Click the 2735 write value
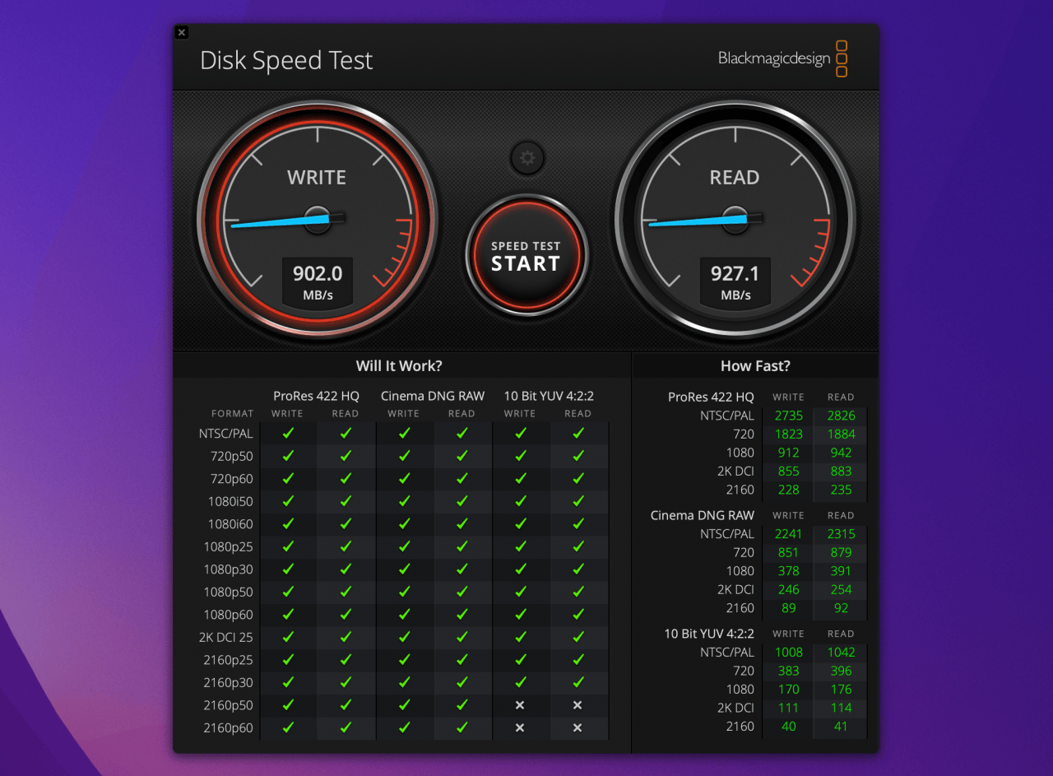This screenshot has height=776, width=1053. click(789, 416)
